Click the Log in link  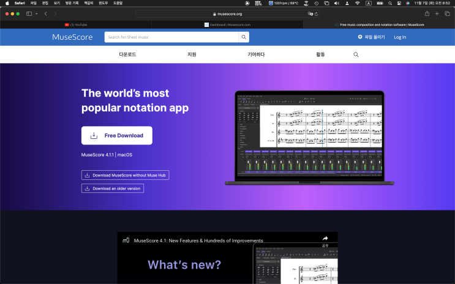pos(400,37)
